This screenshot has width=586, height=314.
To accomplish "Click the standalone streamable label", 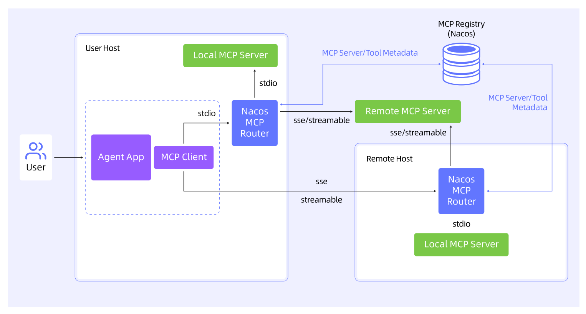I will pyautogui.click(x=321, y=200).
